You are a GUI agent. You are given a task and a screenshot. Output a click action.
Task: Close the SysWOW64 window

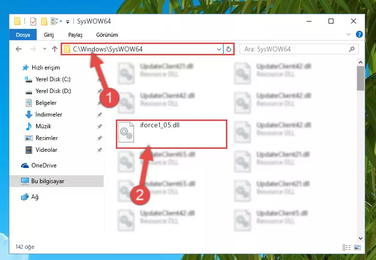[353, 21]
